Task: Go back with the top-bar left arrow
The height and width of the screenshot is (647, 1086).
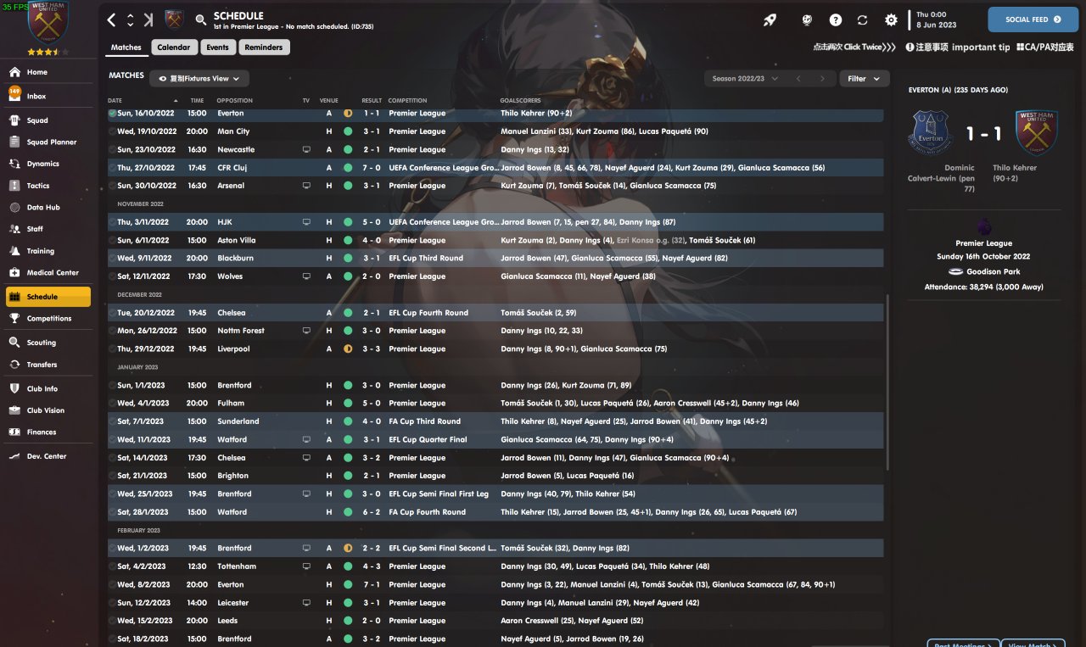Action: [112, 20]
